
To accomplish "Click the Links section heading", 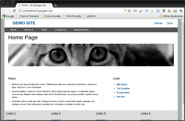I will (x=116, y=78).
